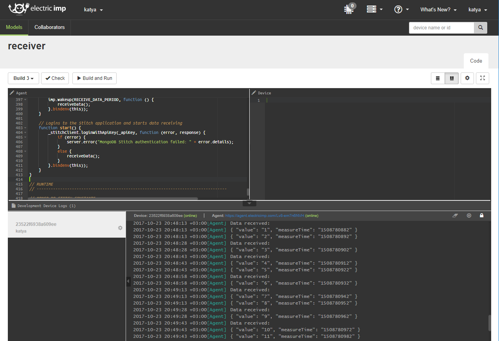Click into the Device code editor line 1

(378, 100)
